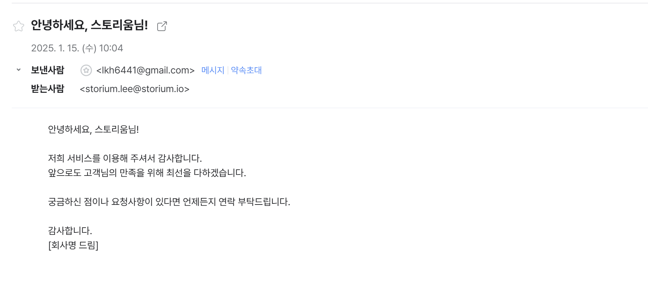Viewport: 648px width, 299px height.
Task: Click the line starting with 앞으로도 고객님의
Action: pos(147,173)
